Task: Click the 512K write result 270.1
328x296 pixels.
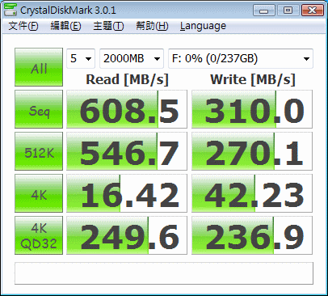Action: point(252,151)
